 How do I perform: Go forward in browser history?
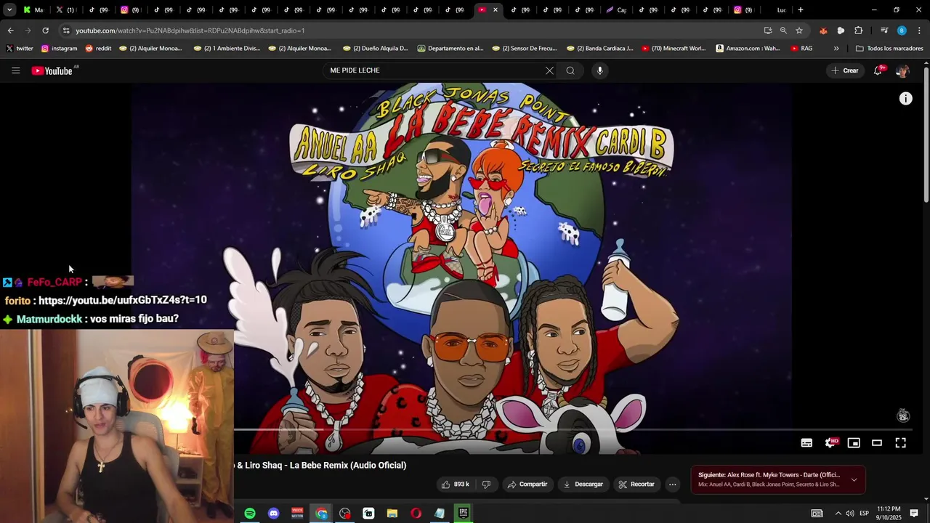(28, 31)
